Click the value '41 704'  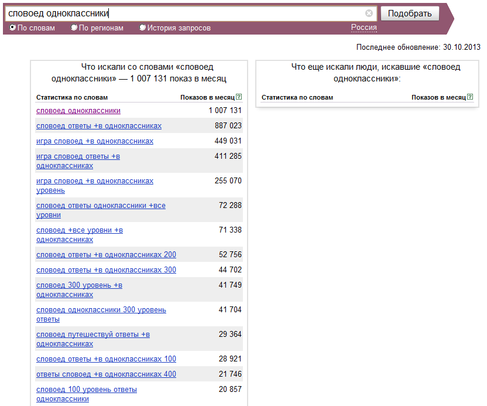[230, 309]
